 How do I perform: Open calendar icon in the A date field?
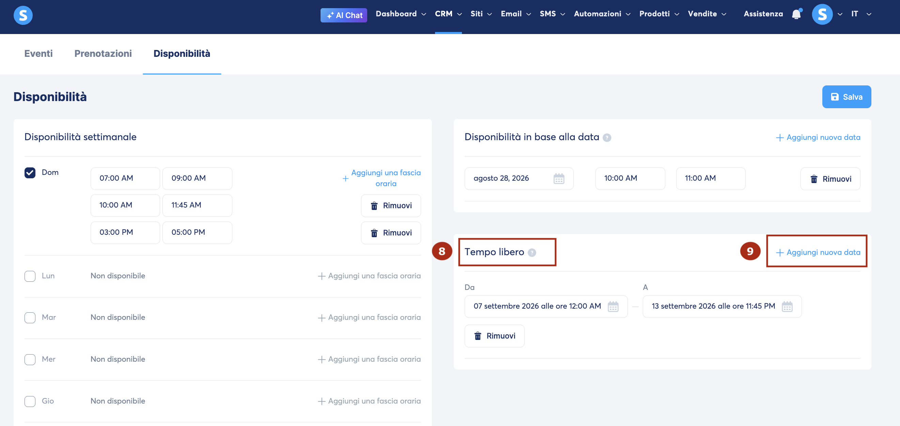click(787, 306)
